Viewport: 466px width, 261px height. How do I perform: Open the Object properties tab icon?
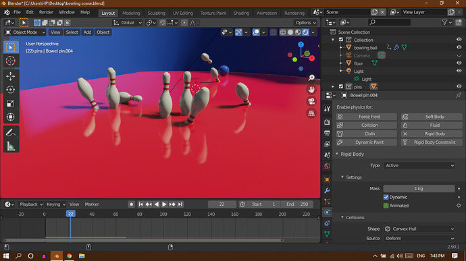[327, 179]
